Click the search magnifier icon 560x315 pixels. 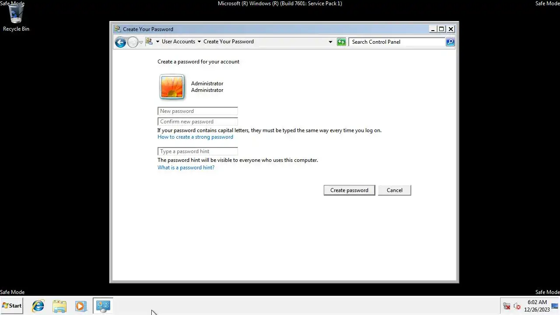450,42
